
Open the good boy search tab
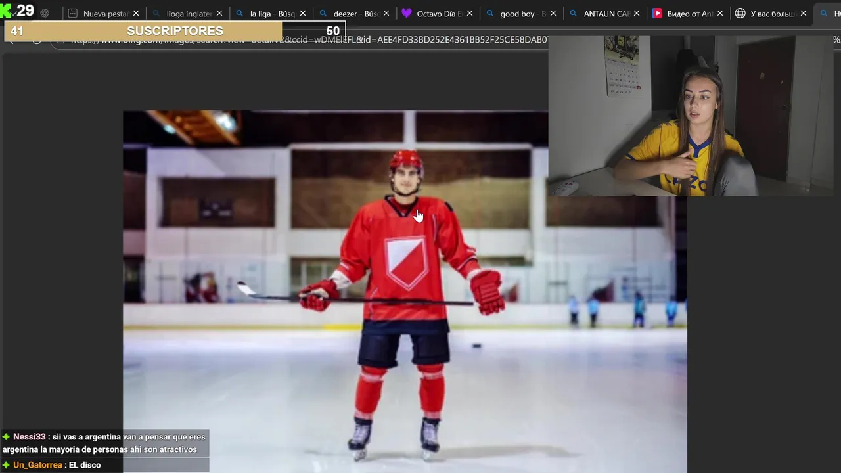[521, 13]
